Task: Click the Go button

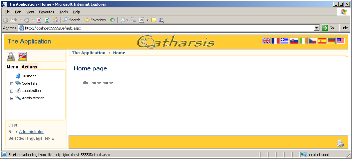Action: tap(328, 28)
